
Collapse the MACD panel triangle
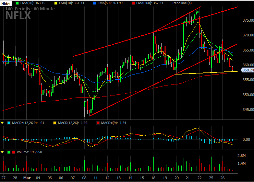coord(2,123)
